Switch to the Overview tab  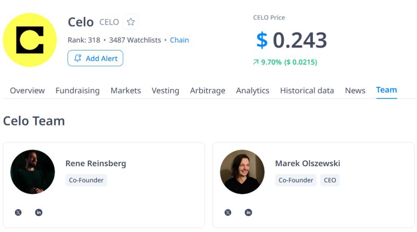click(x=27, y=90)
